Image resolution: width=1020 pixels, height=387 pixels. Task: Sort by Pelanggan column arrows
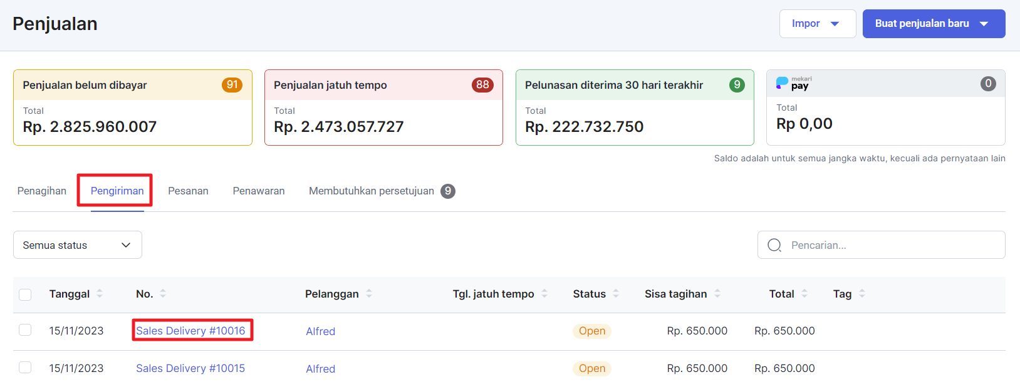pyautogui.click(x=369, y=294)
